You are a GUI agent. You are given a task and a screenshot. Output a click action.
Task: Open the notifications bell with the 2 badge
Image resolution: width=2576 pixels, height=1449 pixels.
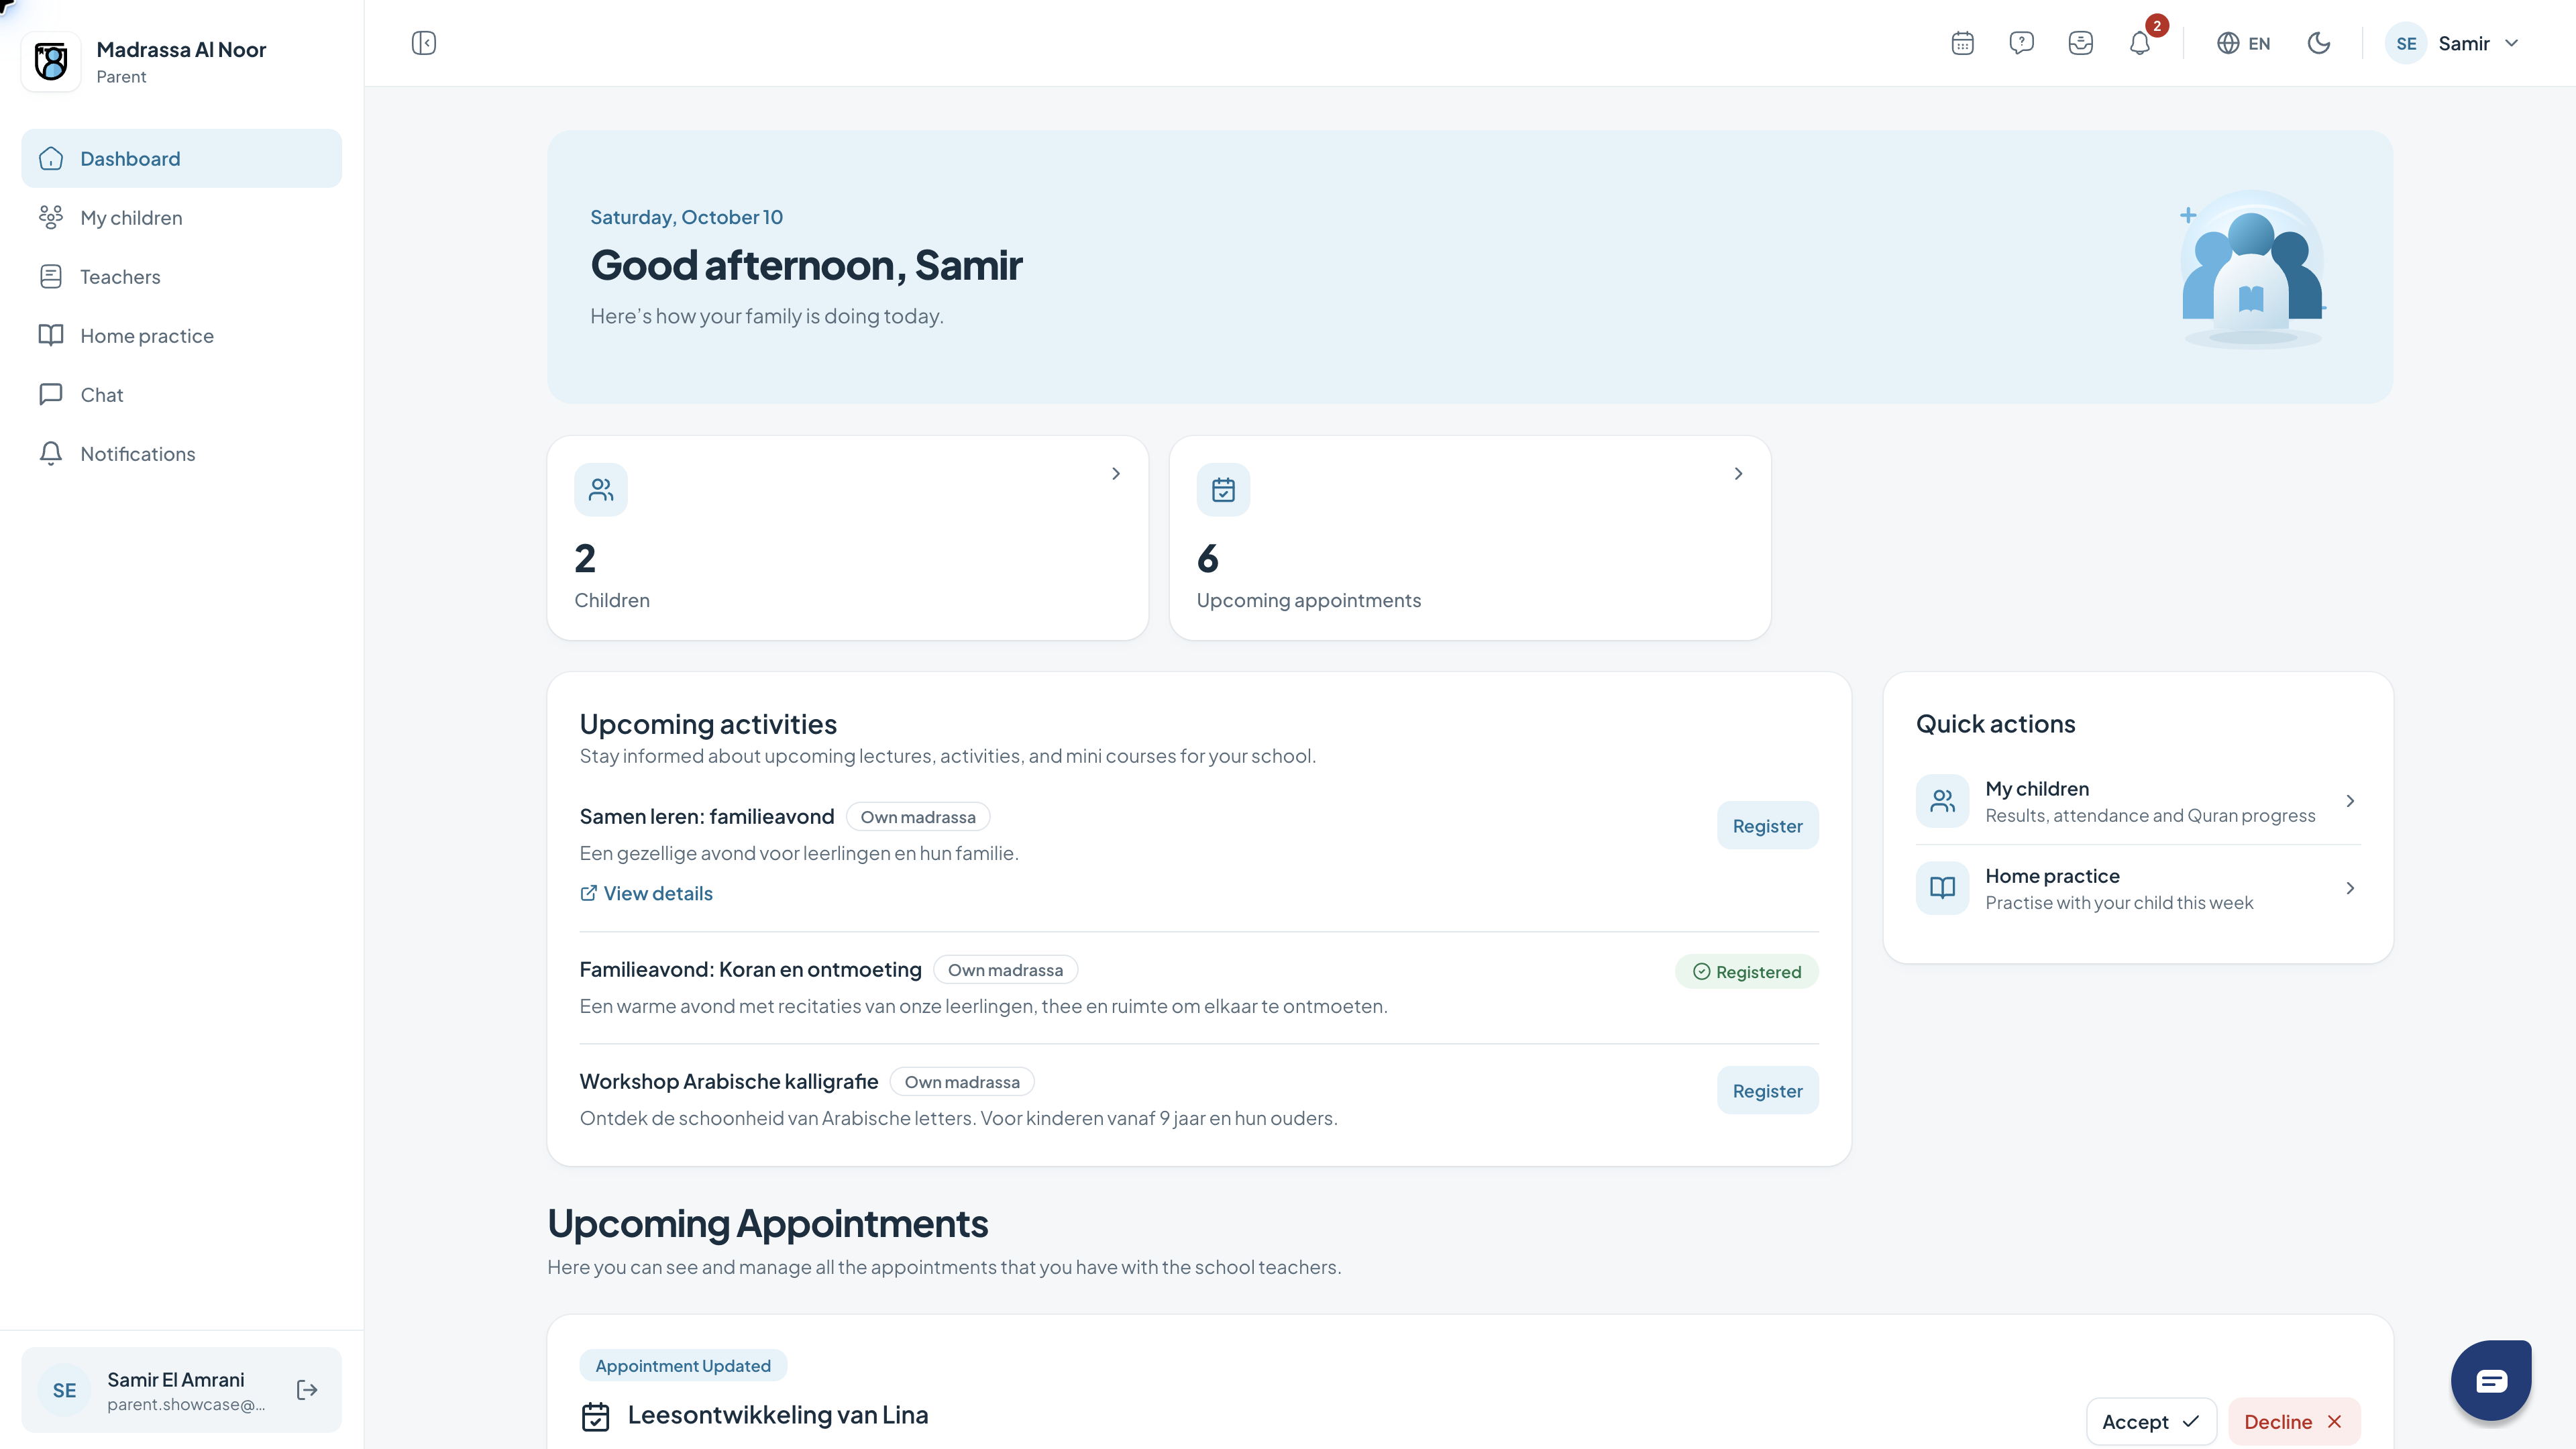2140,43
